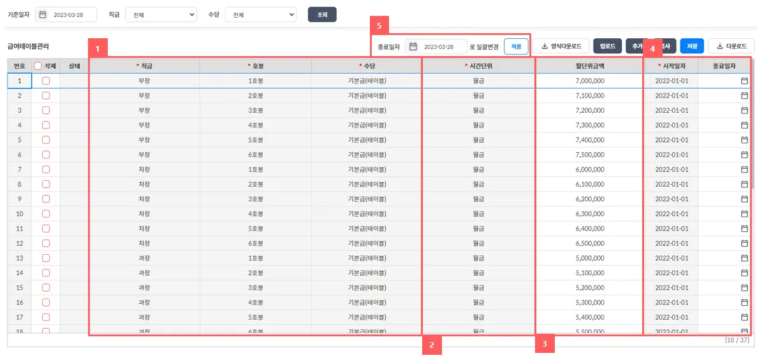Select 시작일자 2022-01-01 in row 9

671,199
